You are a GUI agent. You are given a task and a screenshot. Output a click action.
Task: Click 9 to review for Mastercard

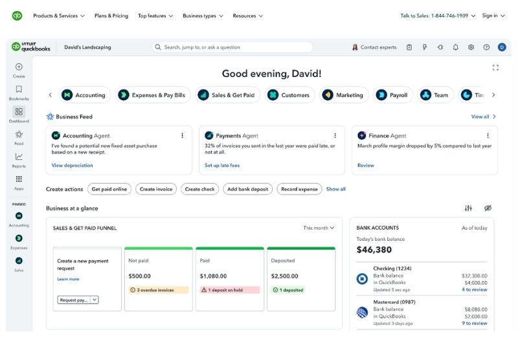(475, 323)
